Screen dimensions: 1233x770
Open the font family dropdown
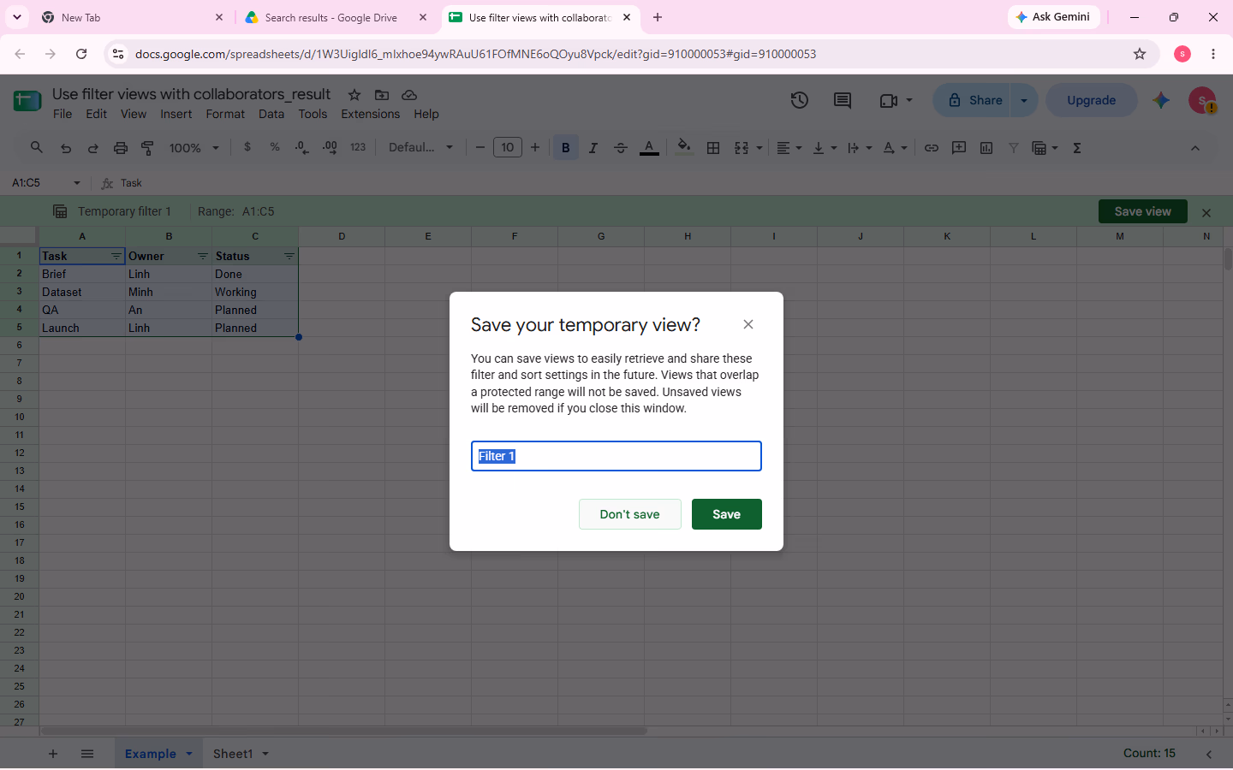click(x=421, y=148)
